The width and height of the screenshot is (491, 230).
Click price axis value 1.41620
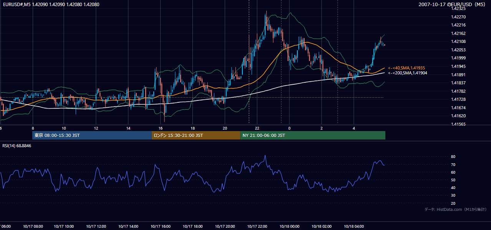pos(459,116)
